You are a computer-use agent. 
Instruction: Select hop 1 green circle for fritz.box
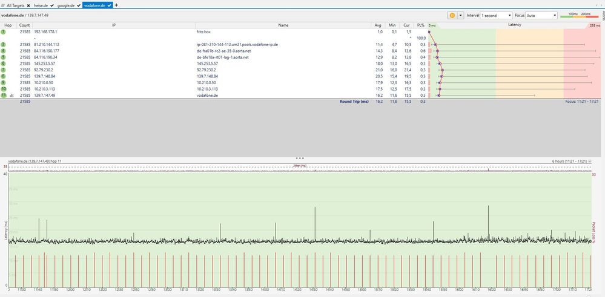click(4, 31)
